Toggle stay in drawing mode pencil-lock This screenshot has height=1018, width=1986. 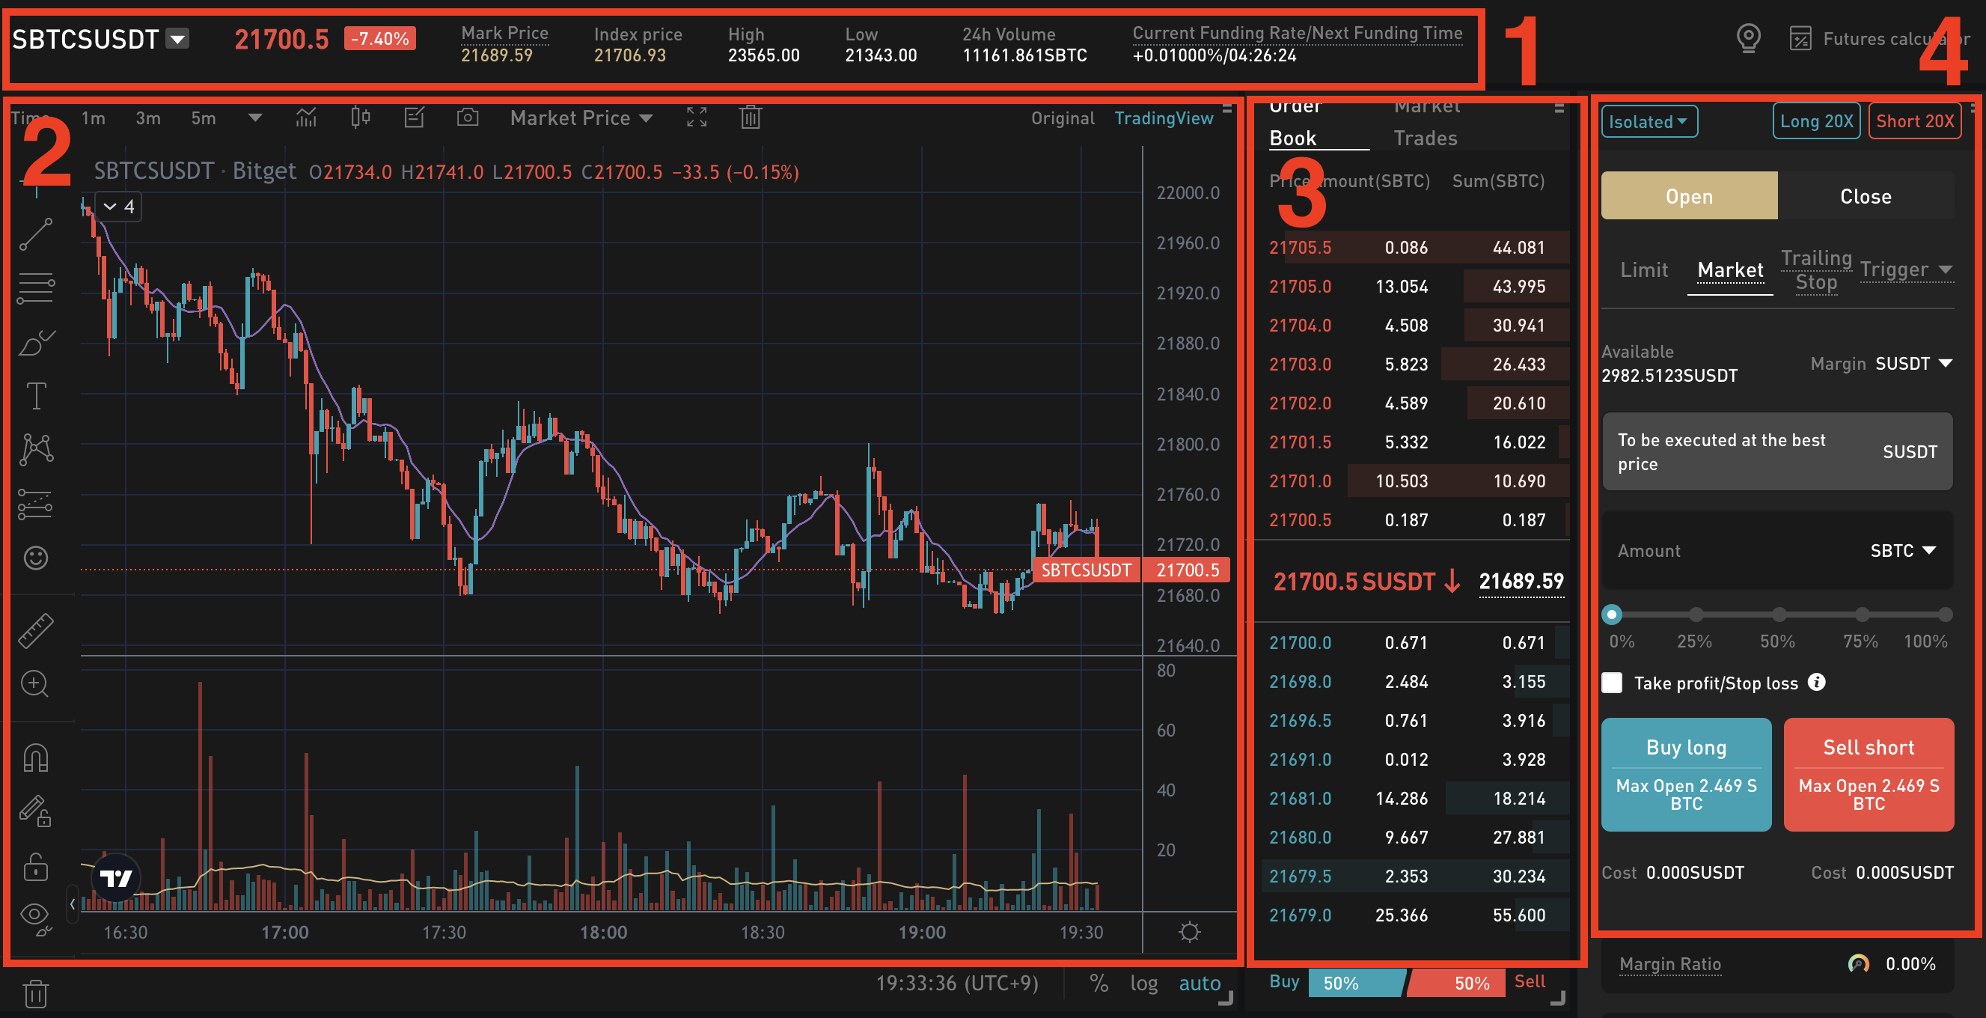35,811
